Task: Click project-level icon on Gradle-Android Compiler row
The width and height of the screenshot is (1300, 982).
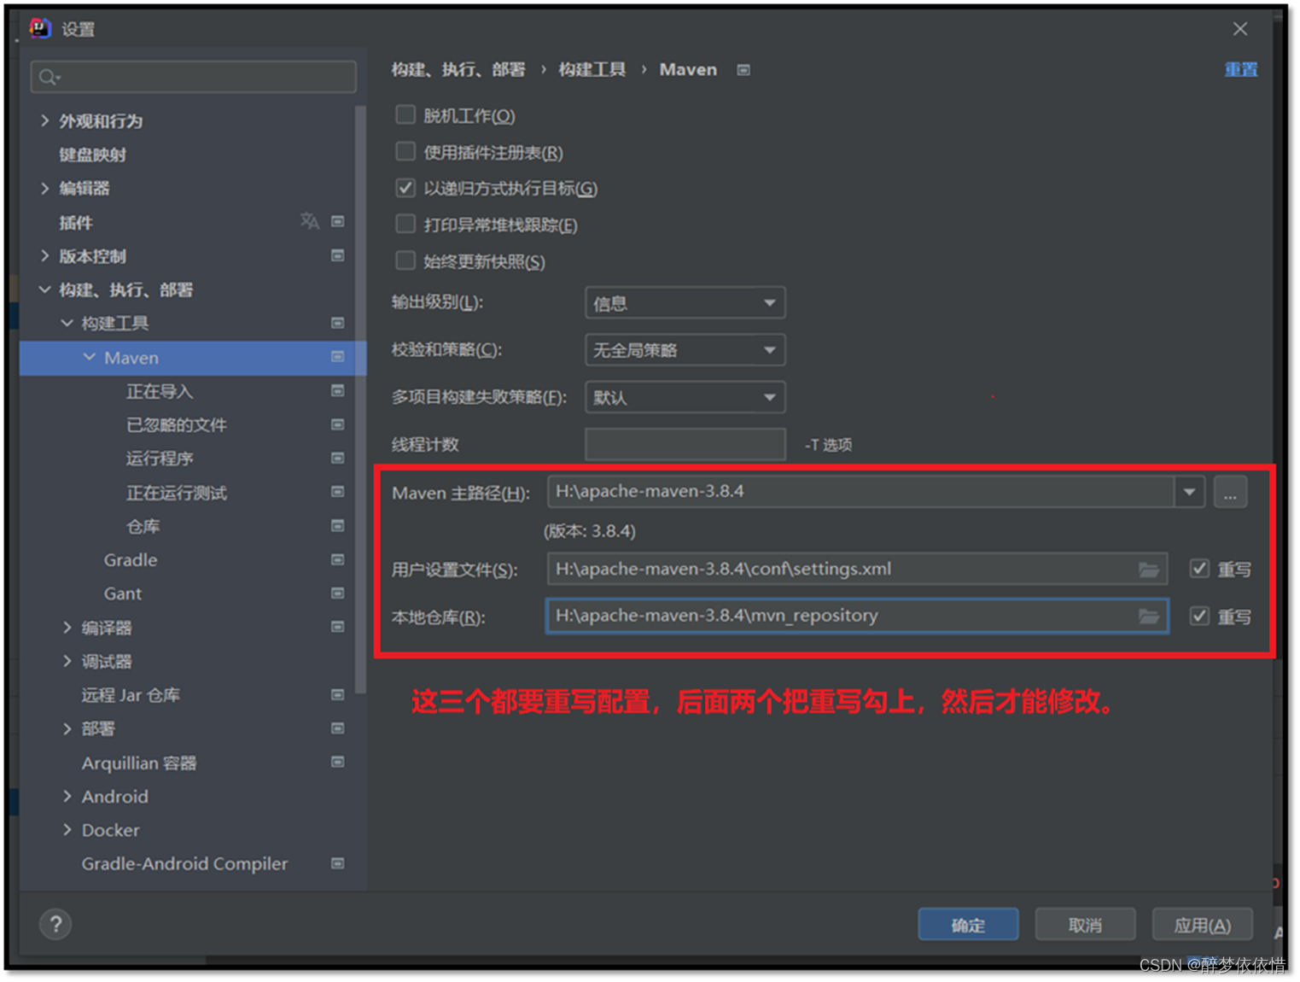Action: click(x=338, y=863)
